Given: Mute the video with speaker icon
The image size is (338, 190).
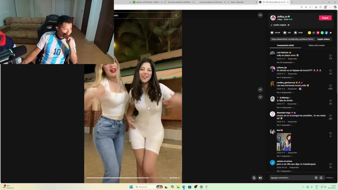Looking at the screenshot, I should (260, 178).
